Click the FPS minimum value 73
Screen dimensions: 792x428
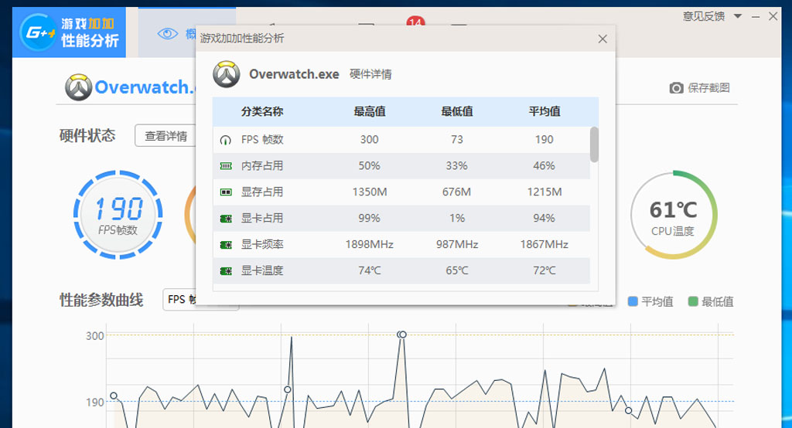click(456, 140)
